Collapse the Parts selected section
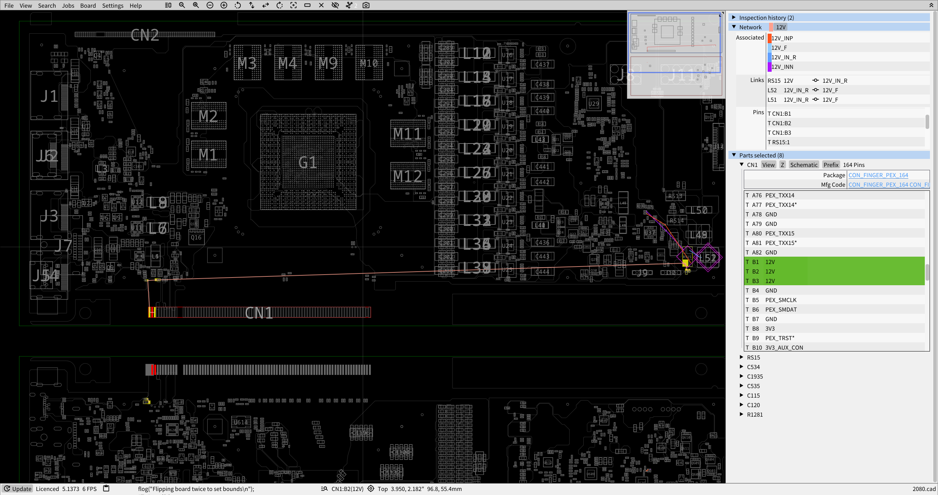Image resolution: width=938 pixels, height=495 pixels. pyautogui.click(x=734, y=155)
